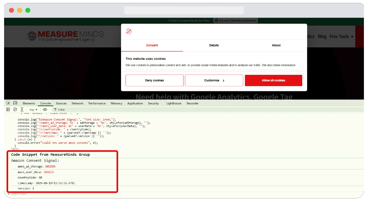
Task: Open the Recorder tab
Action: coord(193,103)
